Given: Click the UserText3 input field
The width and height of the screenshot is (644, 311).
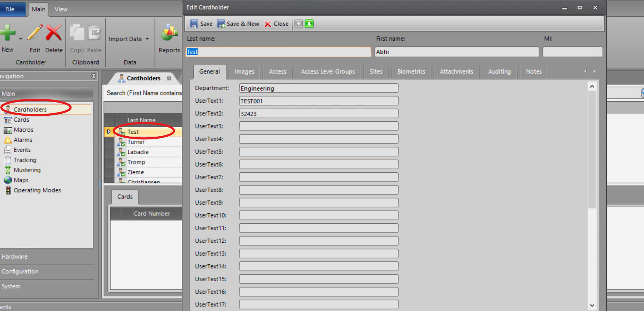Looking at the screenshot, I should 318,126.
